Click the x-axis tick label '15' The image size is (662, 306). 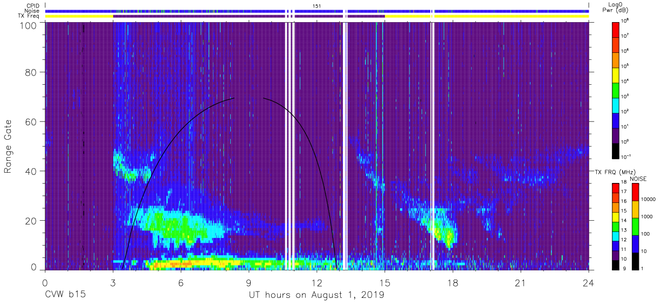click(385, 283)
